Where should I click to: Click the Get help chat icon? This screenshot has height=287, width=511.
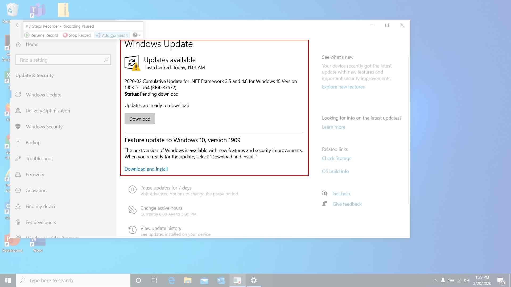pos(325,193)
